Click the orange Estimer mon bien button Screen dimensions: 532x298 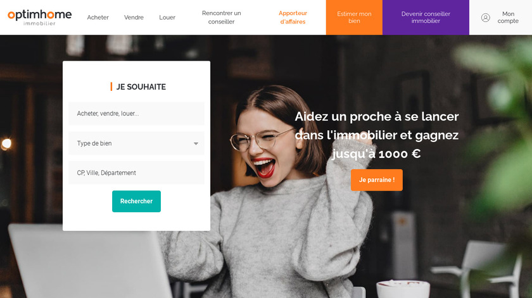click(354, 17)
